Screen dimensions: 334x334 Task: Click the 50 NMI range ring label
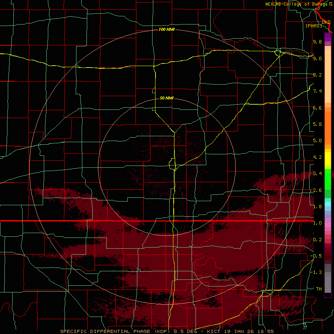167,98
